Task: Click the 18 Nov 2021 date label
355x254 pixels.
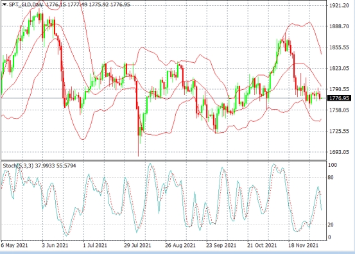Action: coord(303,245)
